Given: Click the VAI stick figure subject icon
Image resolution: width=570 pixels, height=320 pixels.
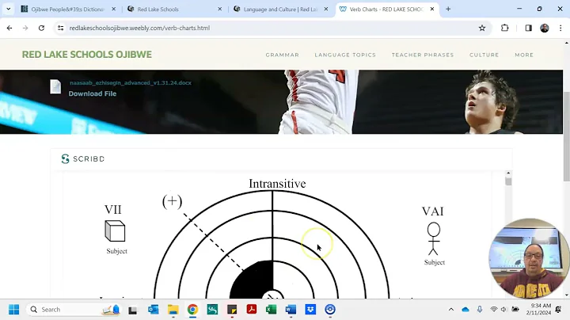Looking at the screenshot, I should [433, 238].
